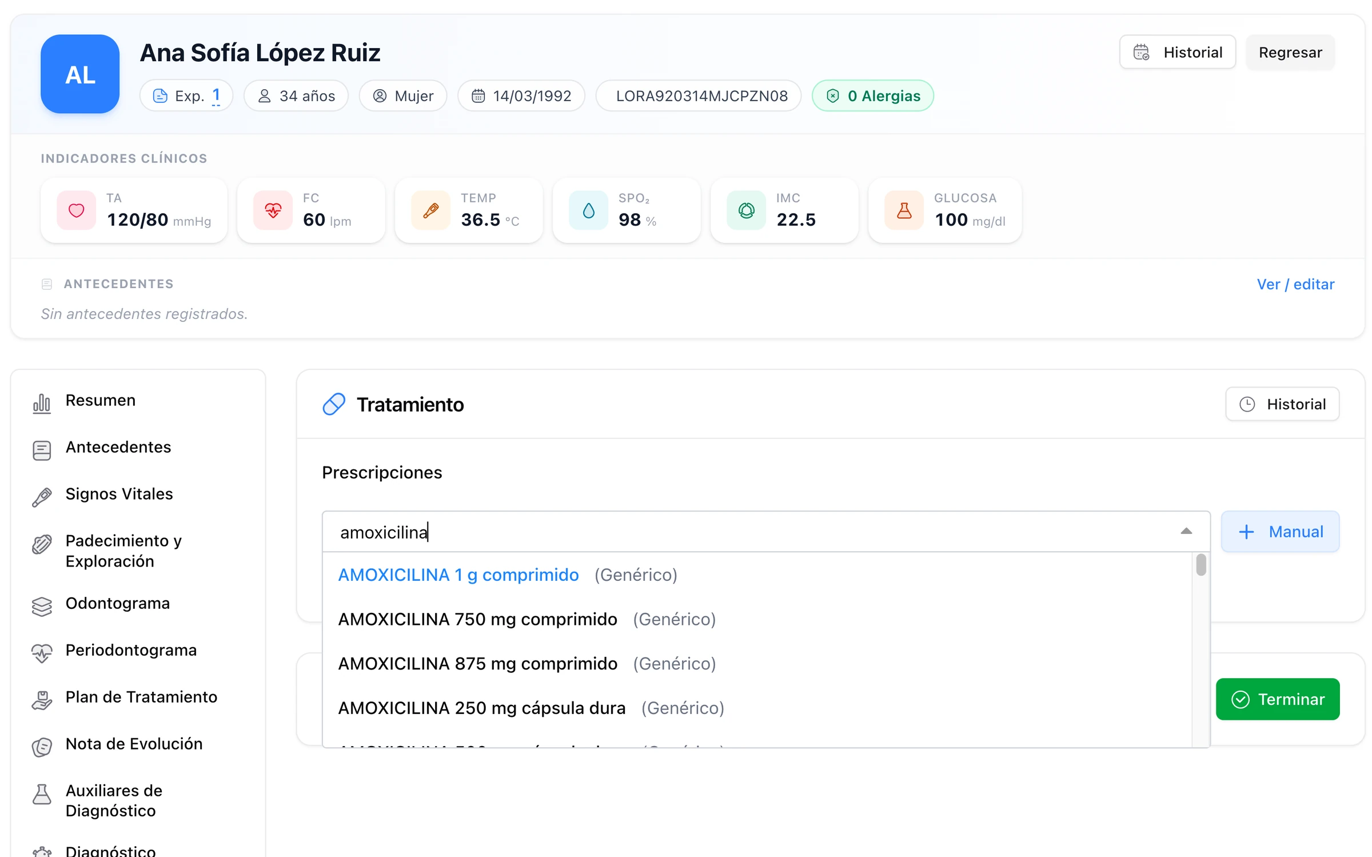Viewport: 1372px width, 857px height.
Task: Click the LORA920314MJCPZN08 CURP chip
Action: 698,95
